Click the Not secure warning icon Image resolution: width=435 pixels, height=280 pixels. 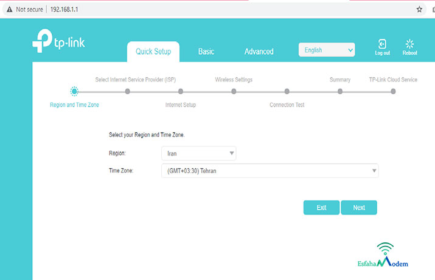coord(9,10)
